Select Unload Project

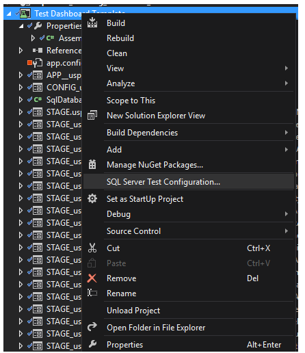coord(189,311)
